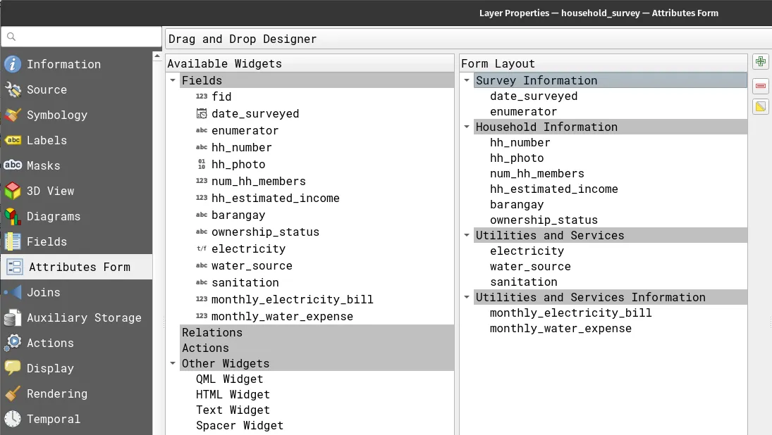Open the Source tab
Viewport: 772px width, 435px height.
(x=45, y=89)
